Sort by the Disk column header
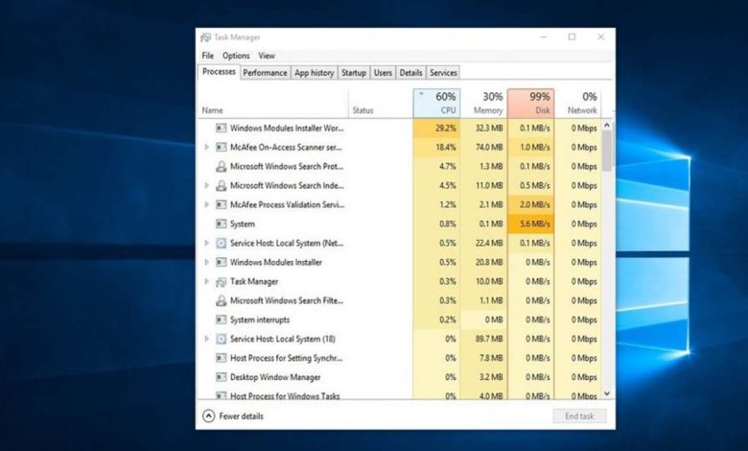The height and width of the screenshot is (451, 748). tap(531, 103)
